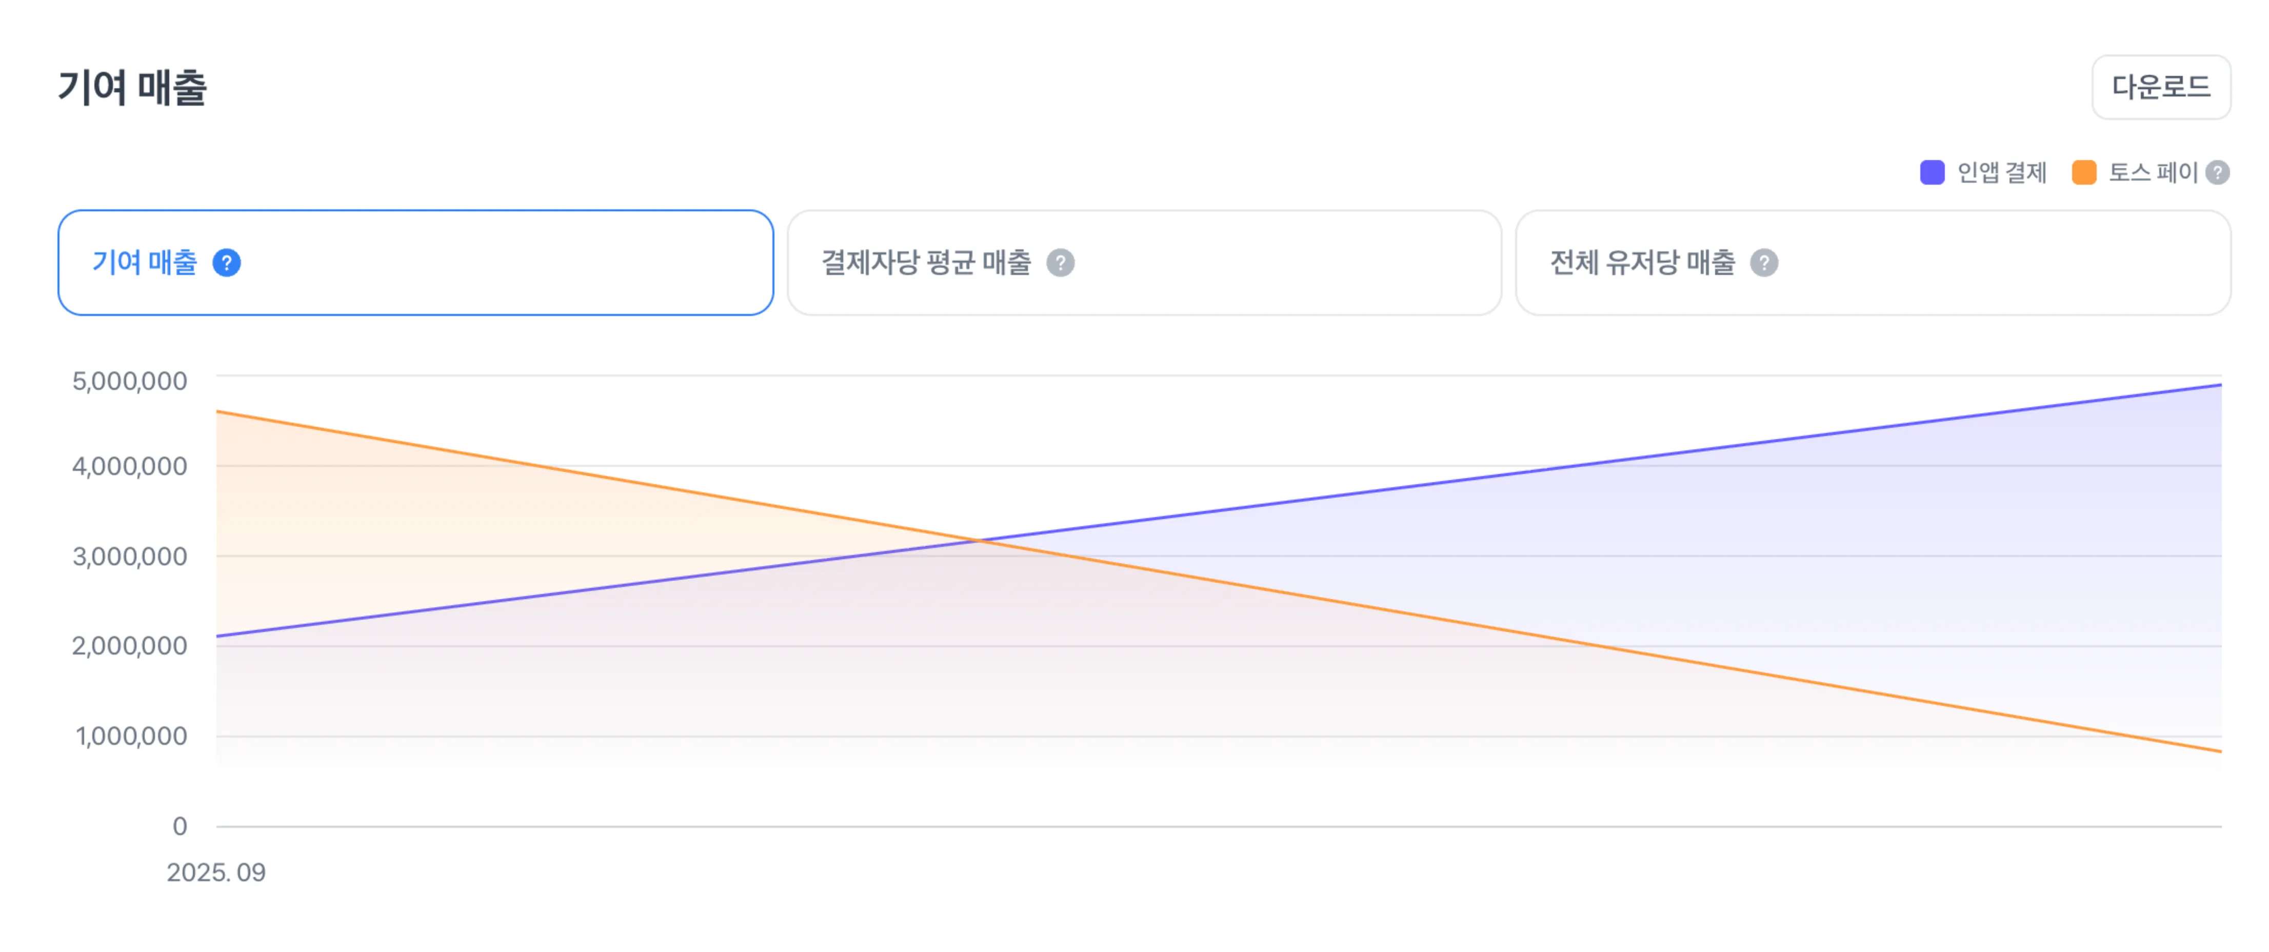Click the 3,000,000 y-axis label

(x=129, y=556)
